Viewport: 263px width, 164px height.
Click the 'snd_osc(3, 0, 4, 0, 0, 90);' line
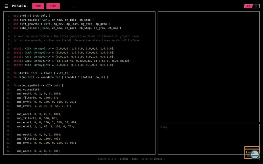38,151
